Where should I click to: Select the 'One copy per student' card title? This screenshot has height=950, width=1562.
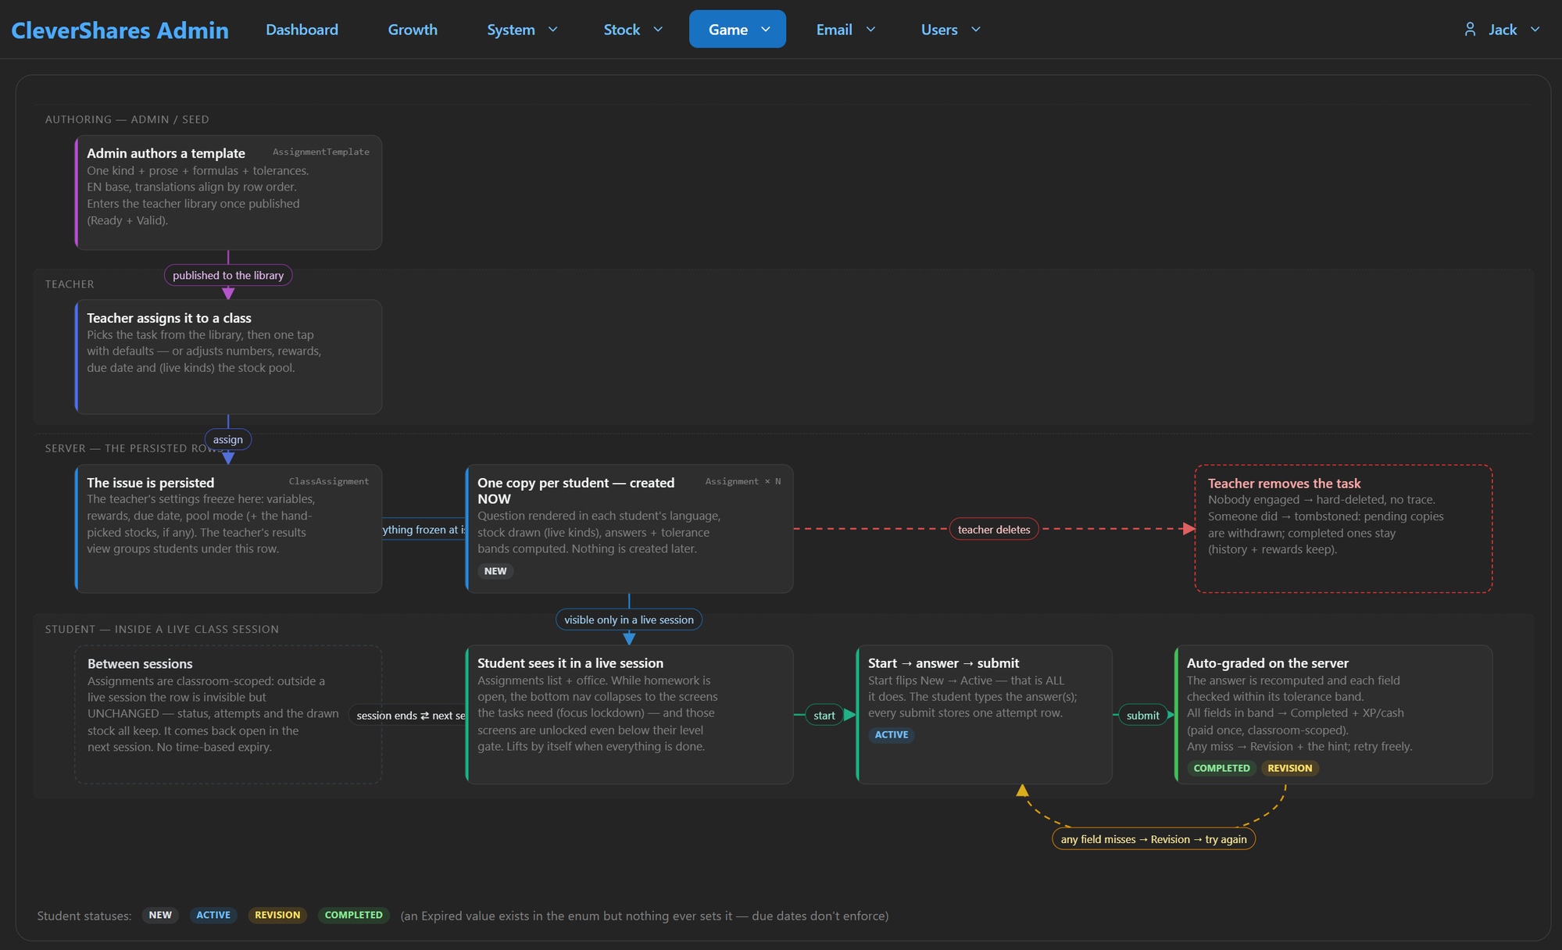pyautogui.click(x=576, y=491)
